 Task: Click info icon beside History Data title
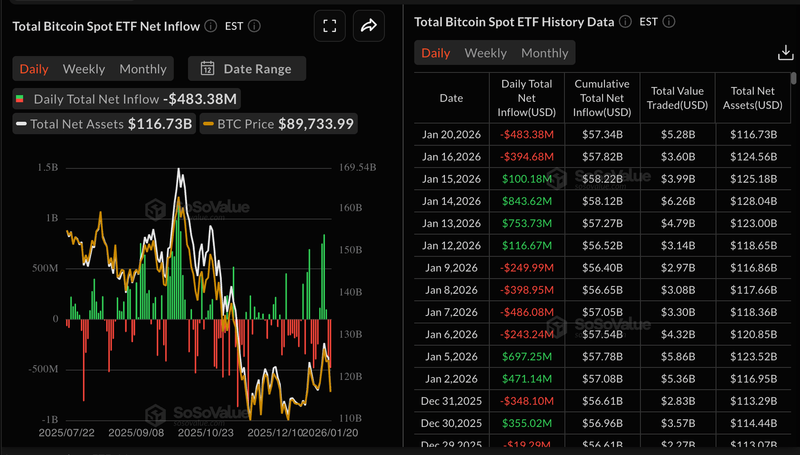pyautogui.click(x=625, y=22)
